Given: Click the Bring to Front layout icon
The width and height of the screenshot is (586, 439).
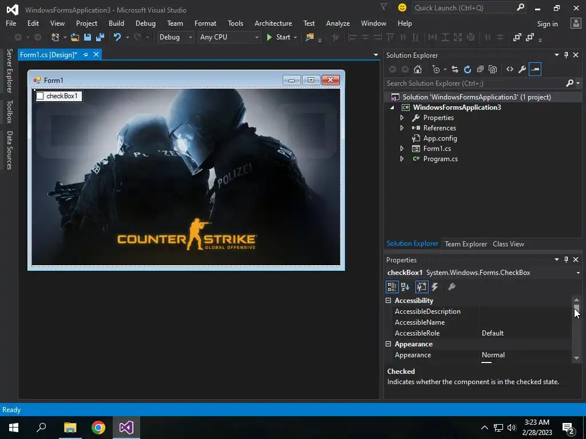Looking at the screenshot, I should click(517, 37).
